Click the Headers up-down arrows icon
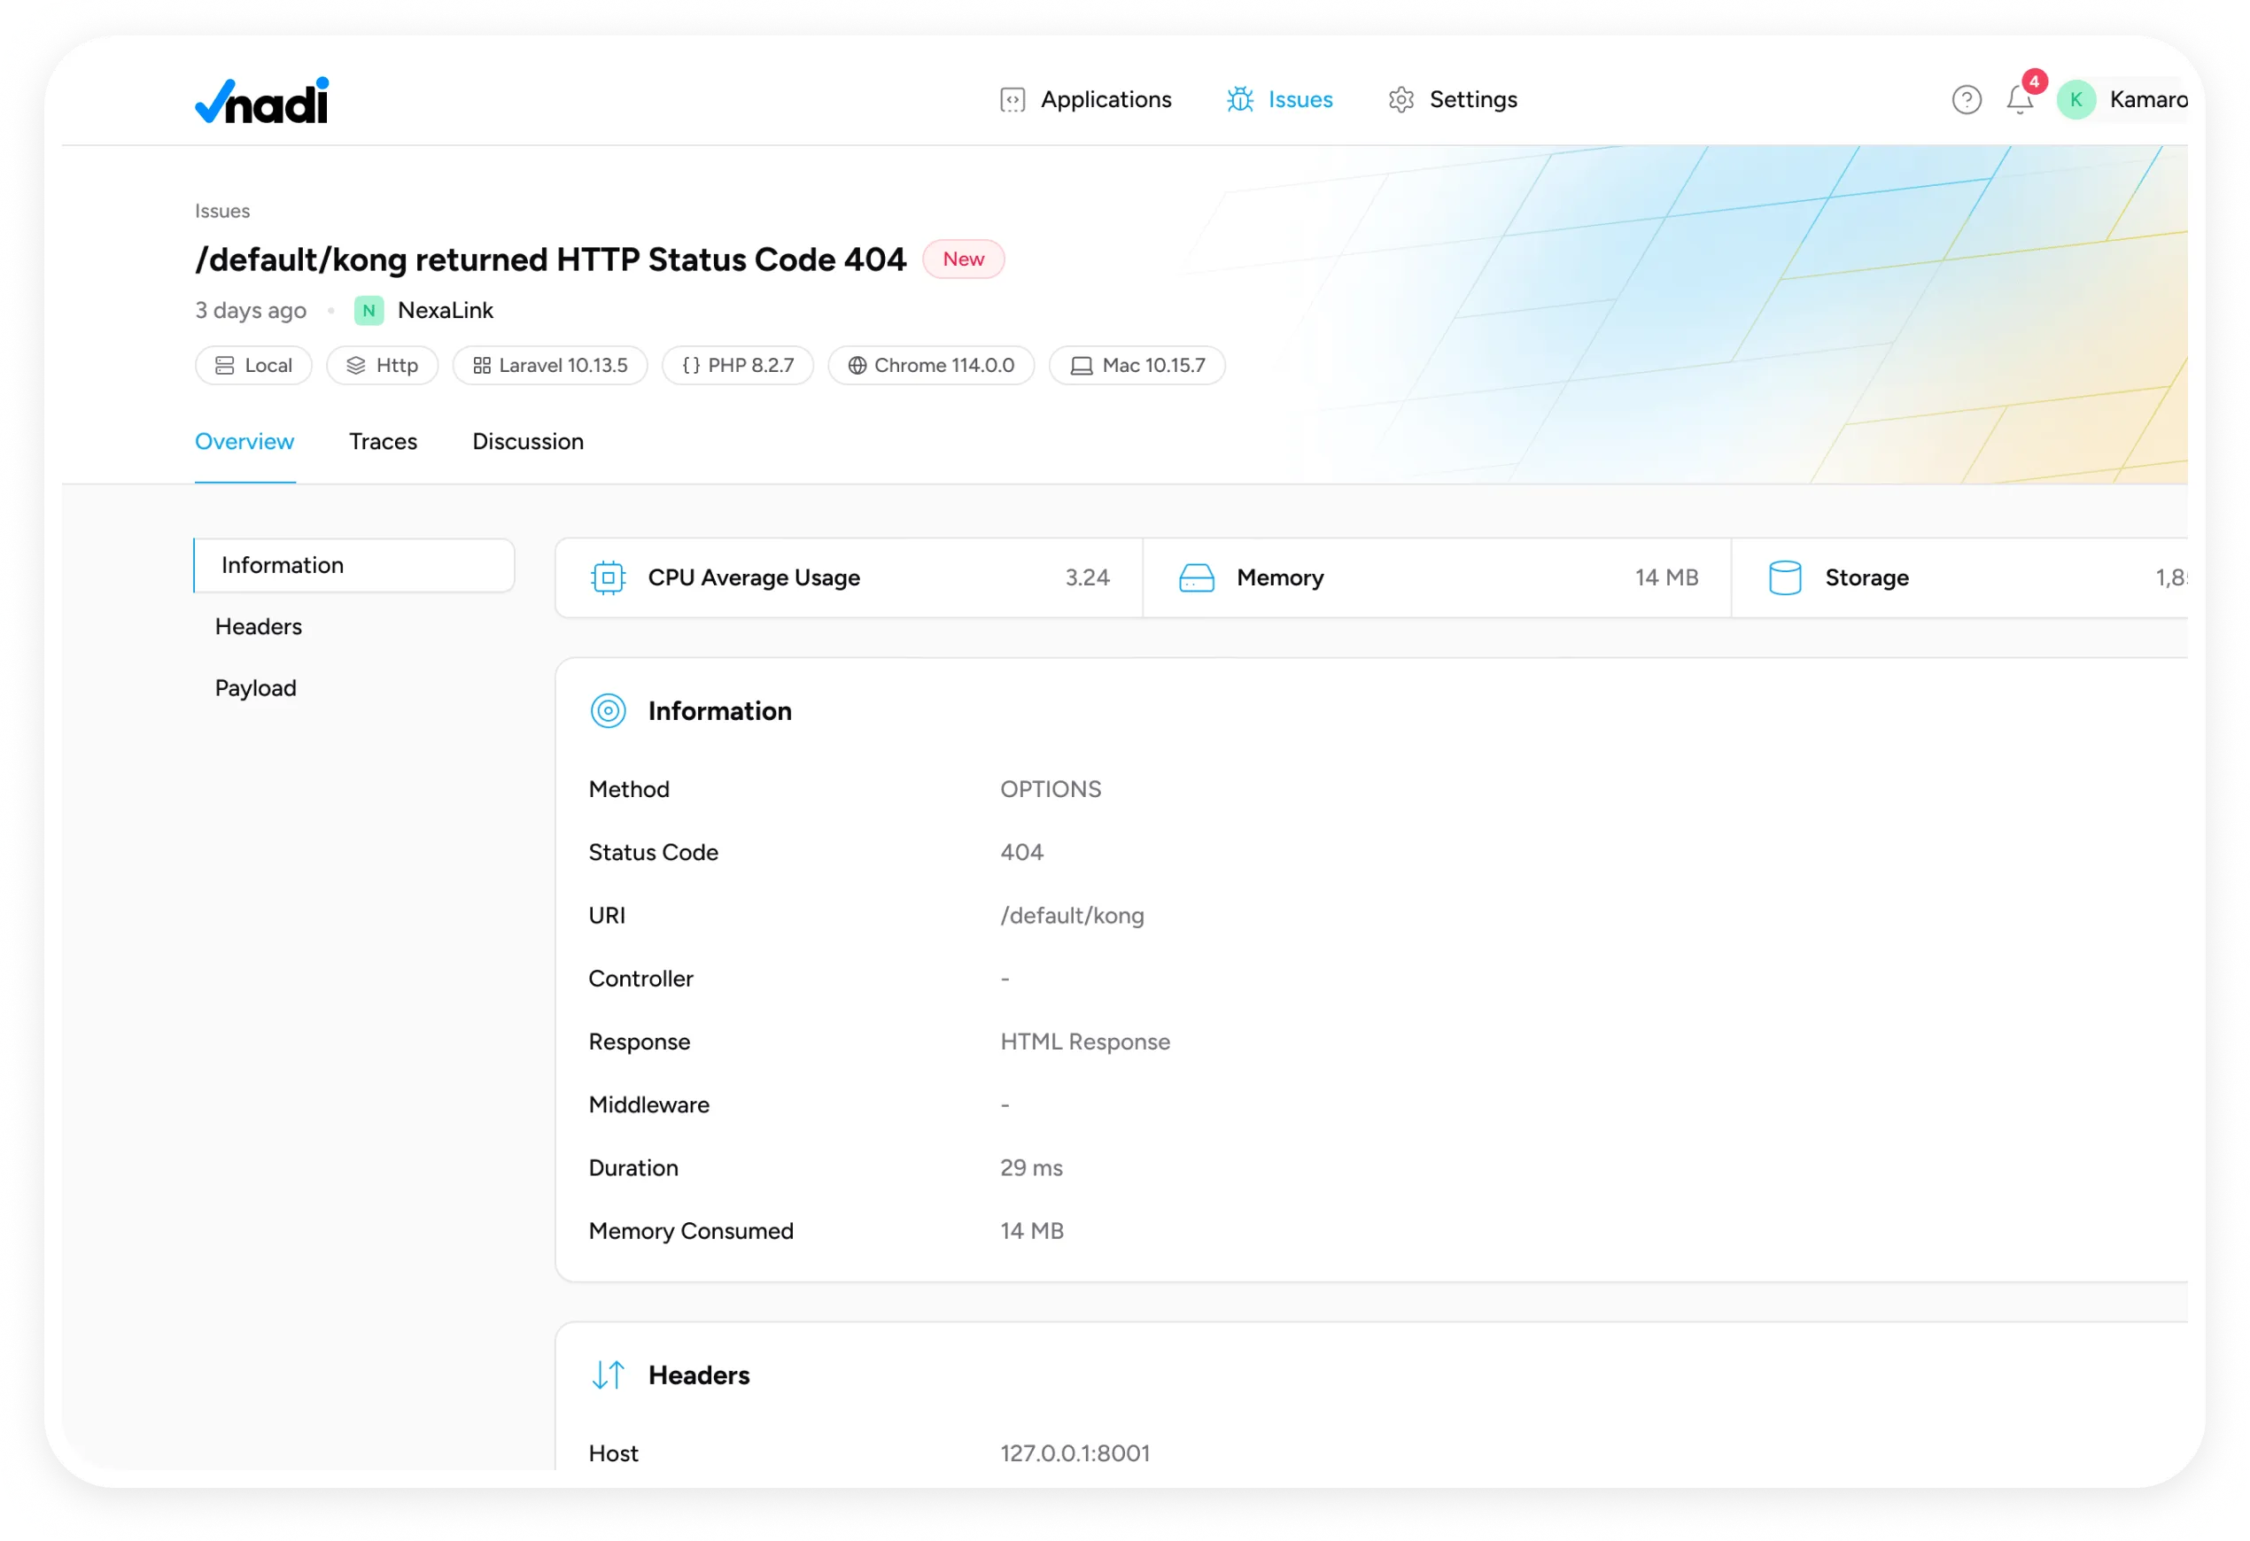Viewport: 2250px width, 1541px height. pos(608,1375)
